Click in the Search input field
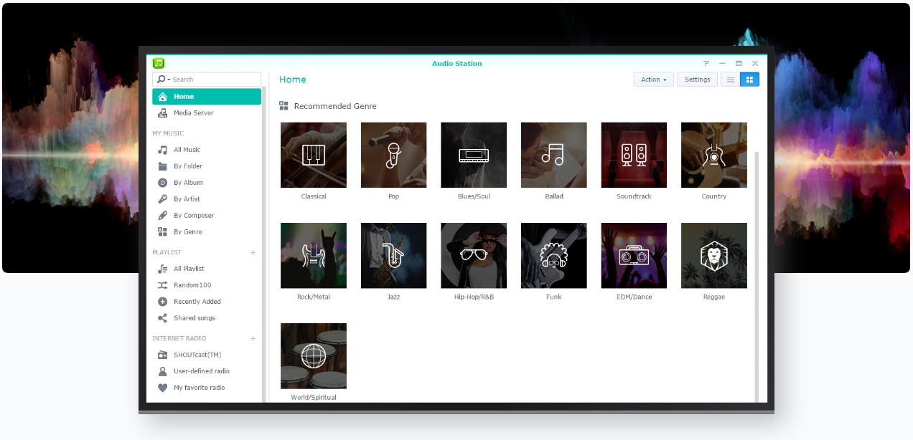Screen dimensions: 913x440 (207, 80)
